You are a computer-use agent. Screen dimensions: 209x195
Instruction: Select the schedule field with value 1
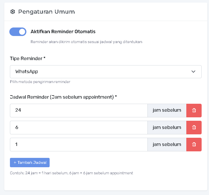[x=79, y=144]
